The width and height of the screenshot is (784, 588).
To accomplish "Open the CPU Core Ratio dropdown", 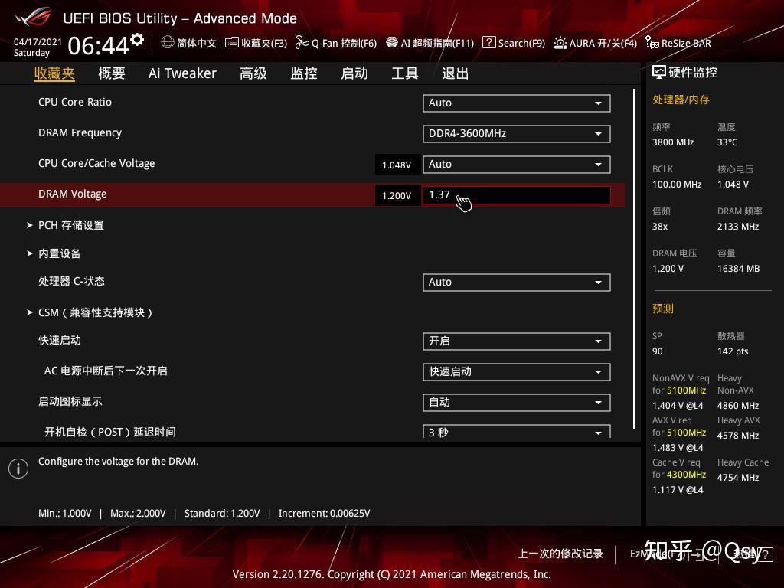I will pyautogui.click(x=517, y=103).
